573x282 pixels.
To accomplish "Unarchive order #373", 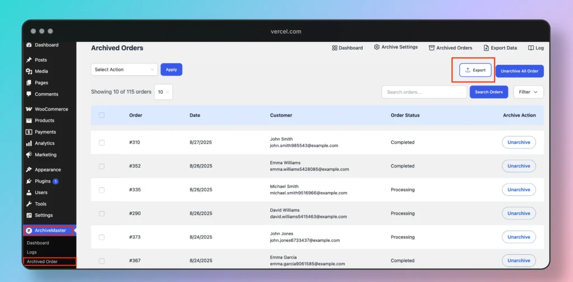I will (519, 237).
